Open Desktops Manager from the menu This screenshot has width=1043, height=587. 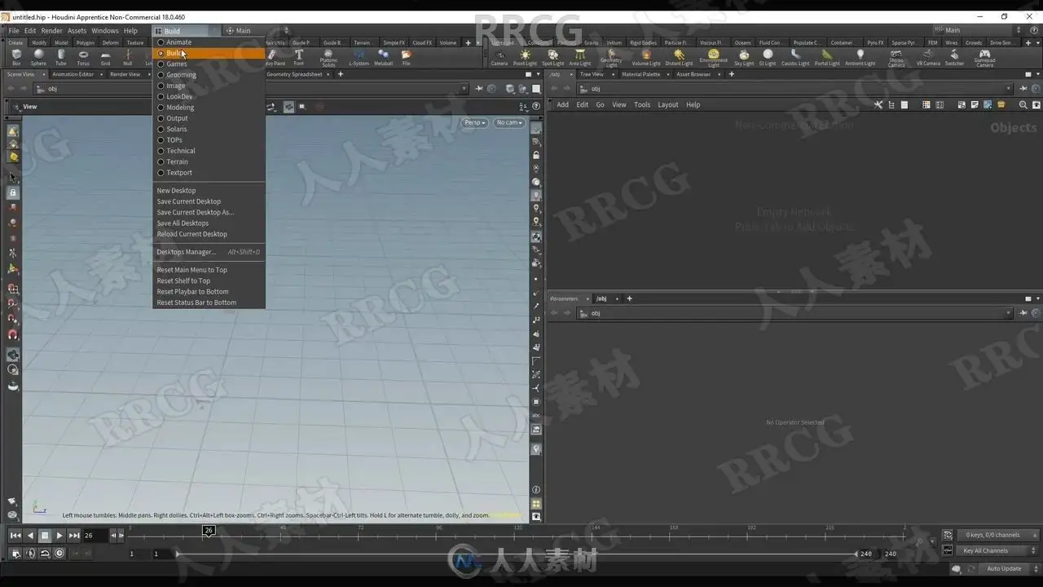[209, 252]
